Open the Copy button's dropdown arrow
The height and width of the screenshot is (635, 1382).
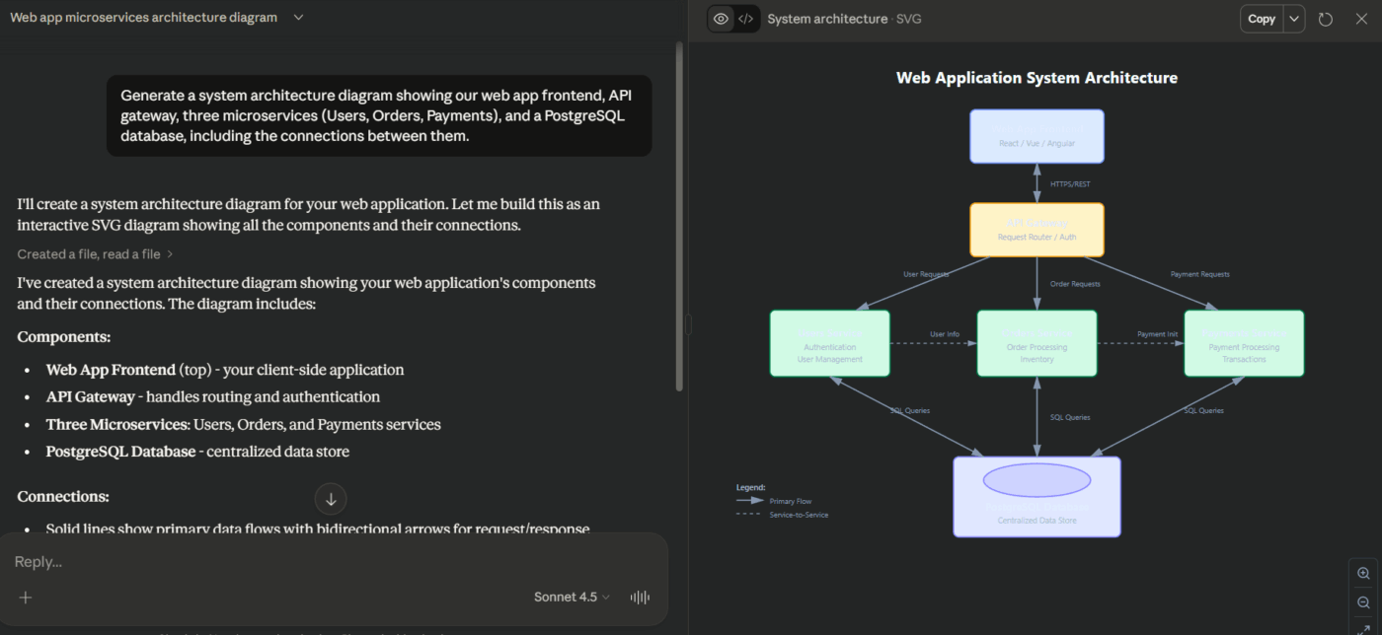pyautogui.click(x=1294, y=19)
